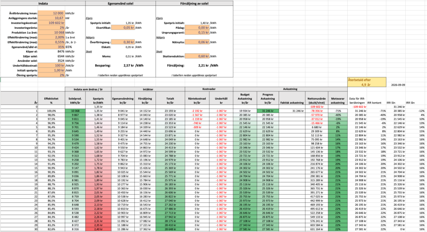Select the Intäkter group header
The image size is (427, 232).
point(148,89)
